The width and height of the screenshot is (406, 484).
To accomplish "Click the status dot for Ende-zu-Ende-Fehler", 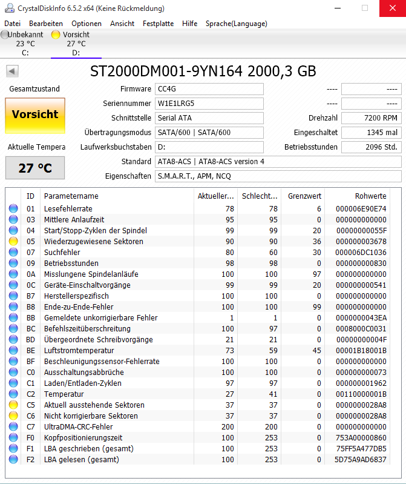I will pos(13,307).
